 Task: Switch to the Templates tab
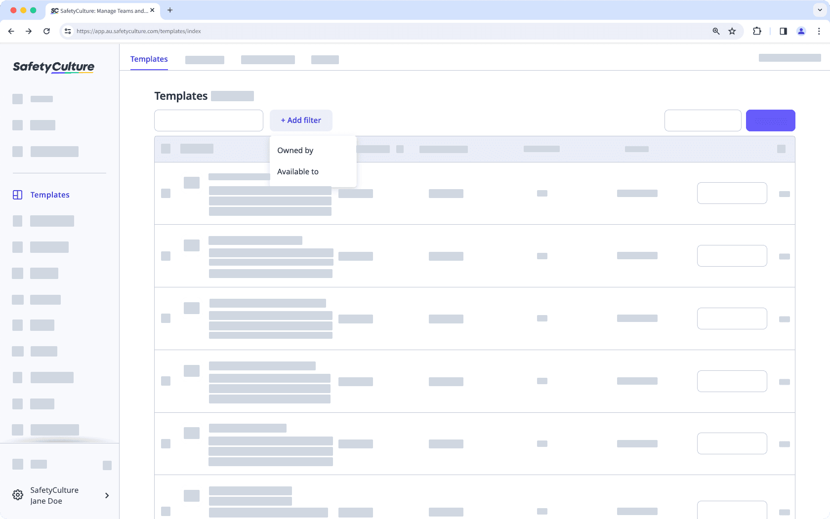click(149, 59)
